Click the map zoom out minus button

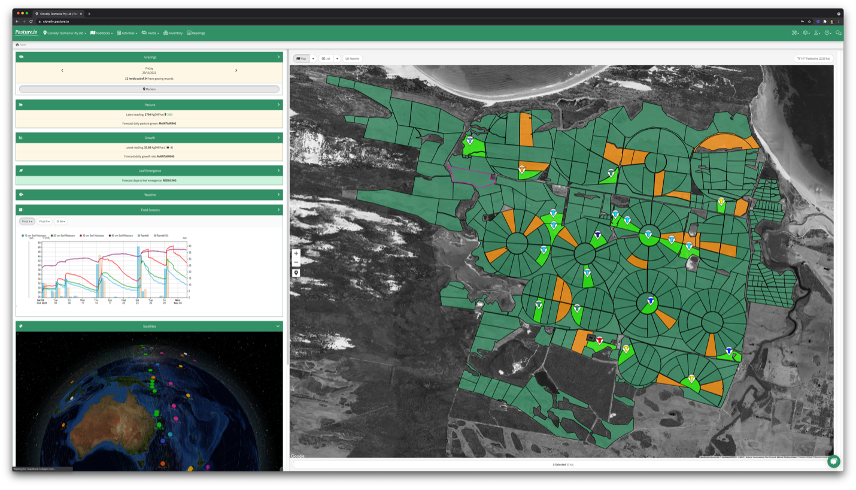point(296,262)
